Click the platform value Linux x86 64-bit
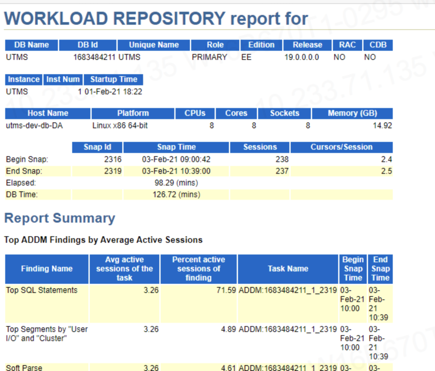Viewport: 435px width, 371px height. coord(120,125)
